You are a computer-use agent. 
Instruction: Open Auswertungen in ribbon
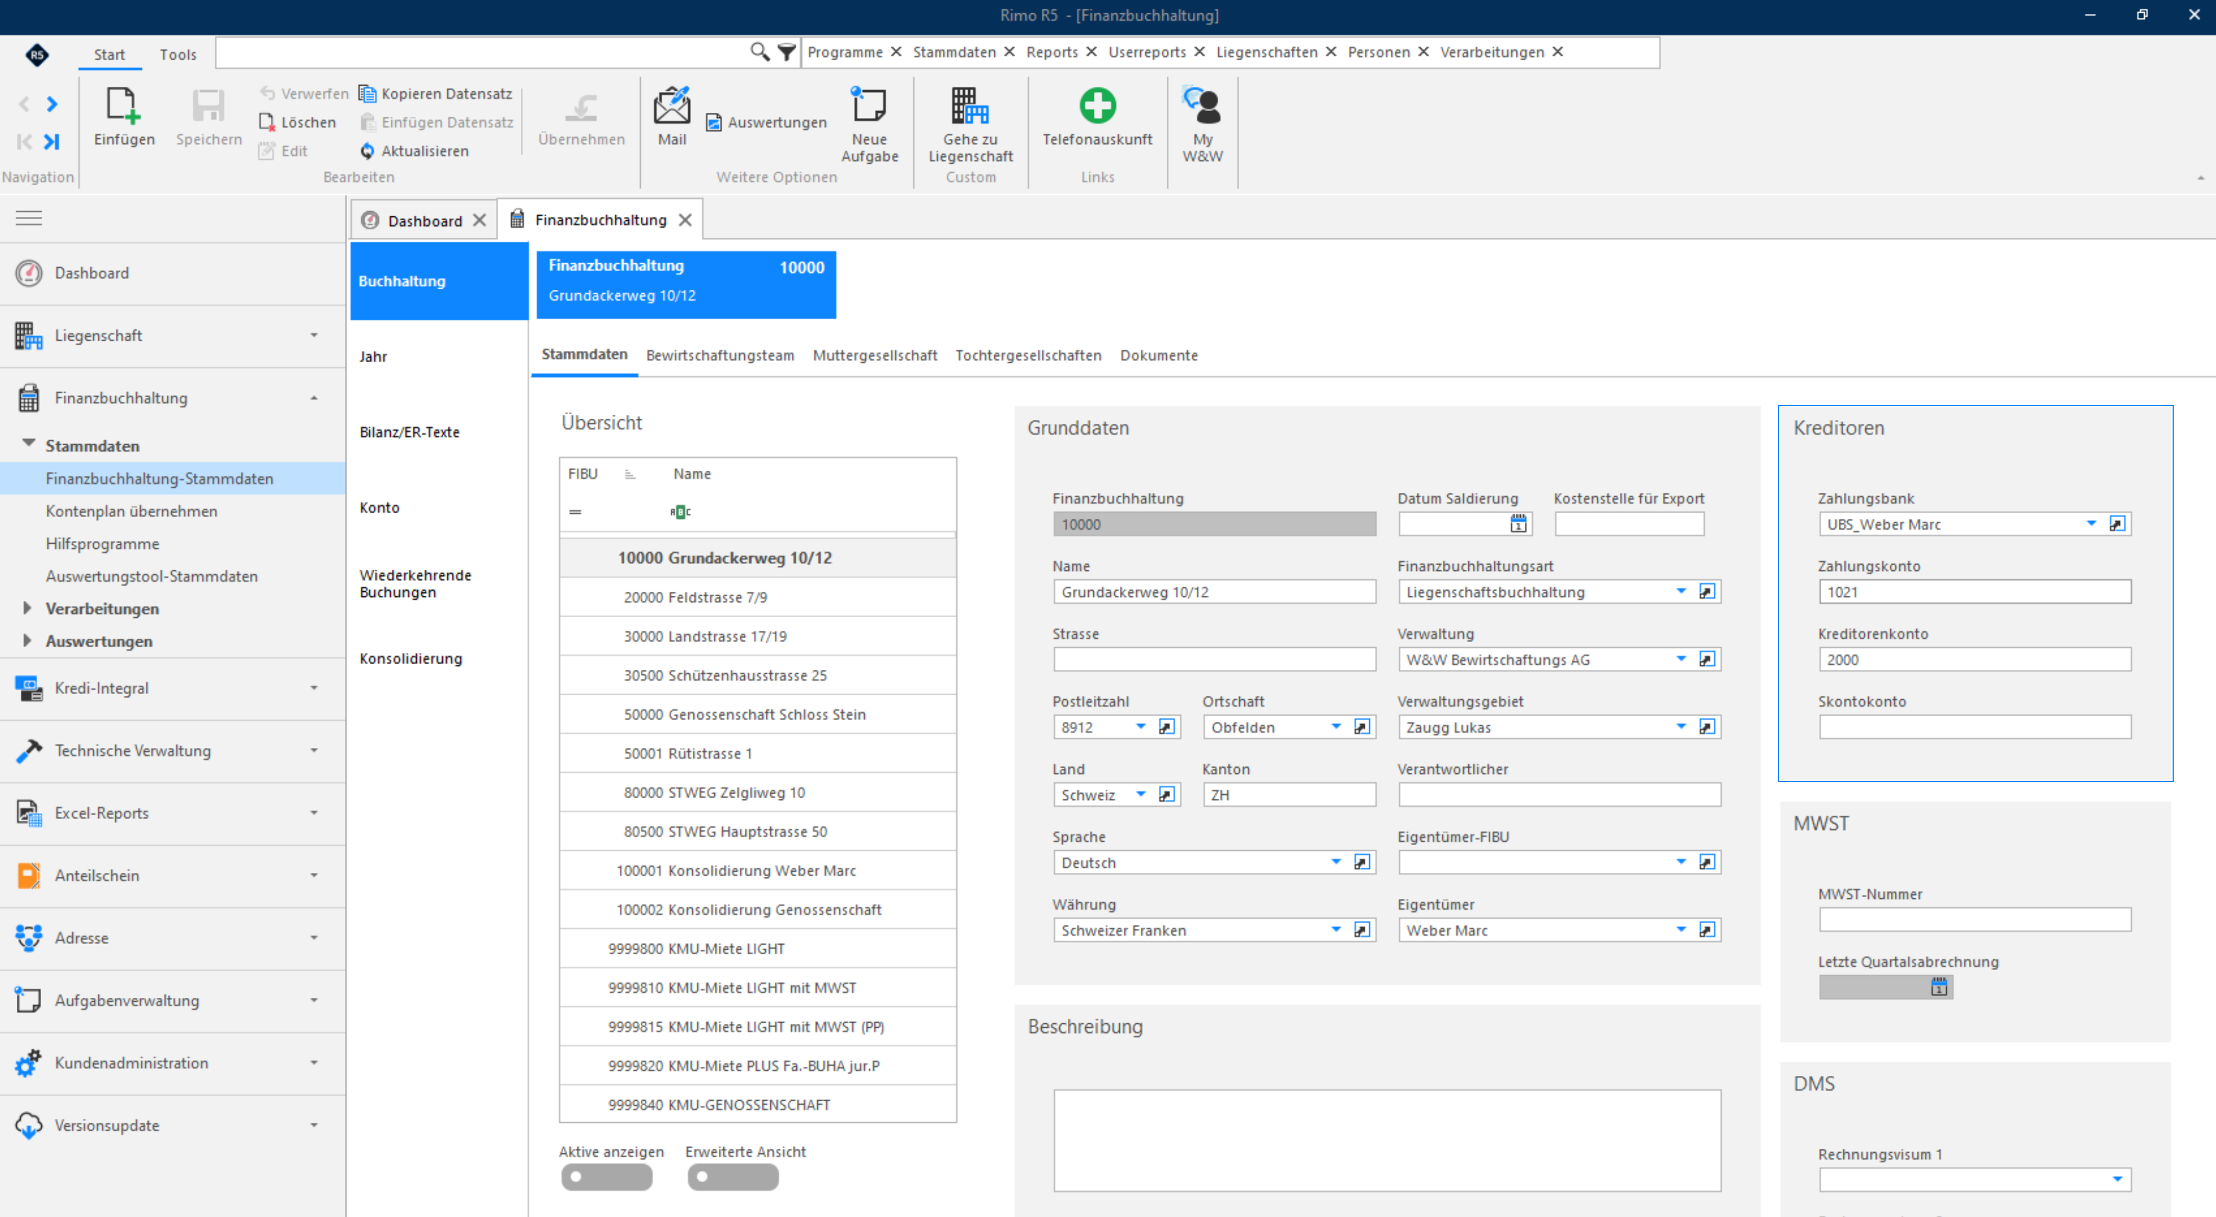pos(766,122)
